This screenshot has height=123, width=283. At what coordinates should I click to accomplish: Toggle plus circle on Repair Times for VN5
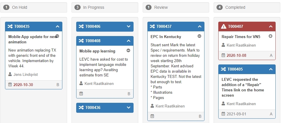[x=271, y=36]
